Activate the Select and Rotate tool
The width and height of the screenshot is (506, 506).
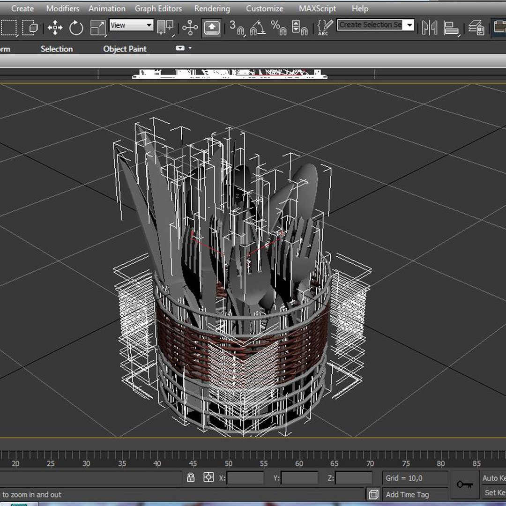click(x=76, y=28)
